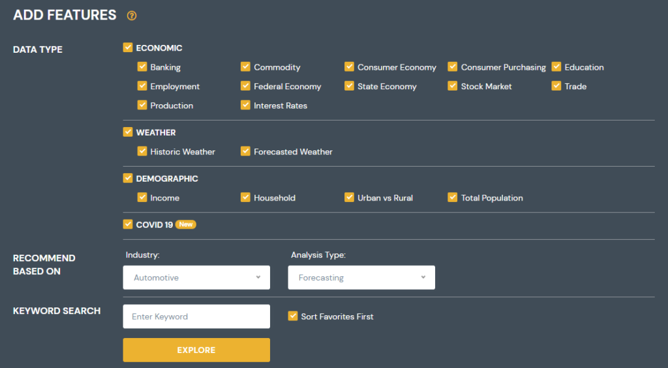
Task: Click the Enter Keyword search field
Action: (x=196, y=317)
